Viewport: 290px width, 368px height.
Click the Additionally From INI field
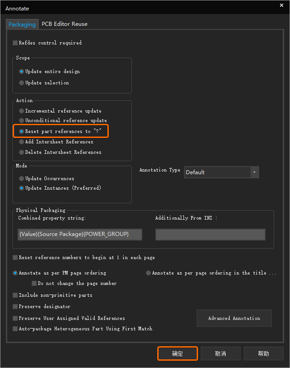210,234
